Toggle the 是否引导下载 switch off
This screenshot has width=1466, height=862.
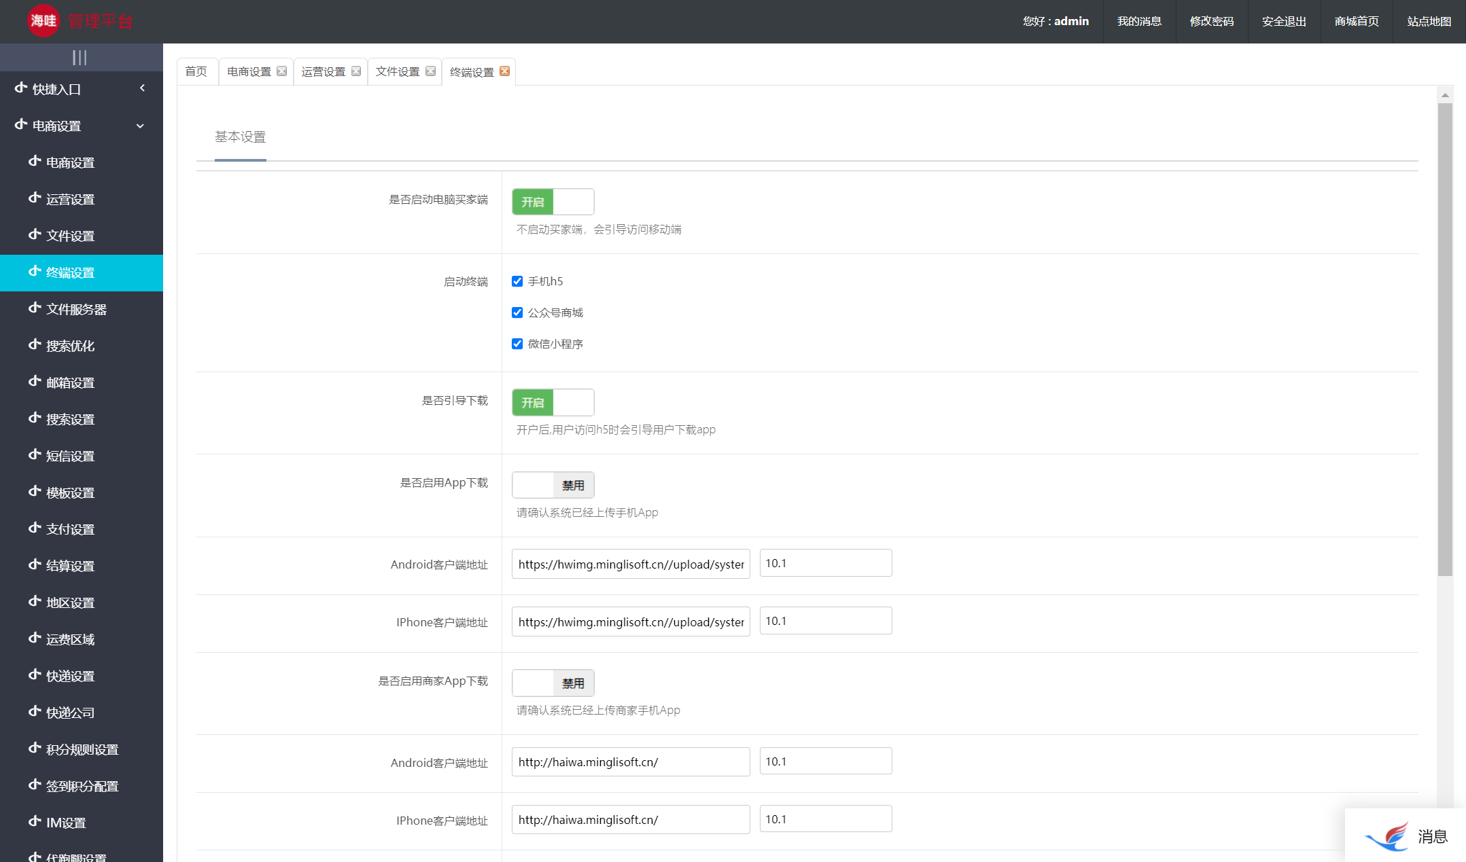[553, 403]
